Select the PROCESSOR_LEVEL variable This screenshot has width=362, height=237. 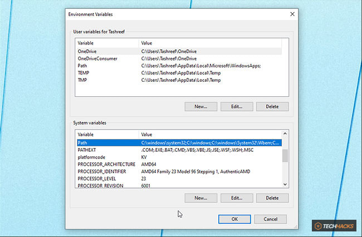click(x=179, y=179)
